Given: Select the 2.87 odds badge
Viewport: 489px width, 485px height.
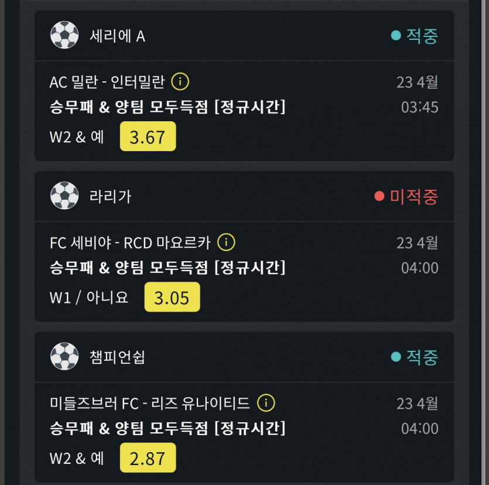Looking at the screenshot, I should [x=148, y=457].
